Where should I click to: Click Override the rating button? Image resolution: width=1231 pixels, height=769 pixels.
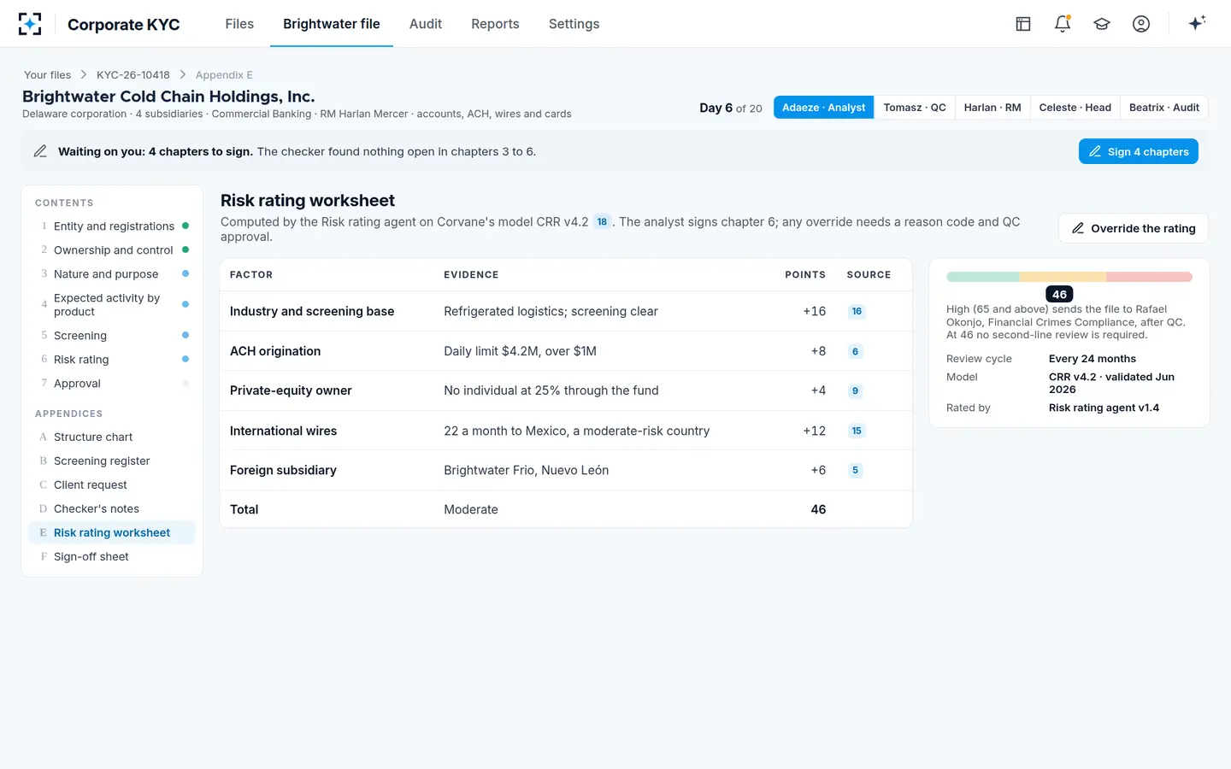click(x=1134, y=228)
